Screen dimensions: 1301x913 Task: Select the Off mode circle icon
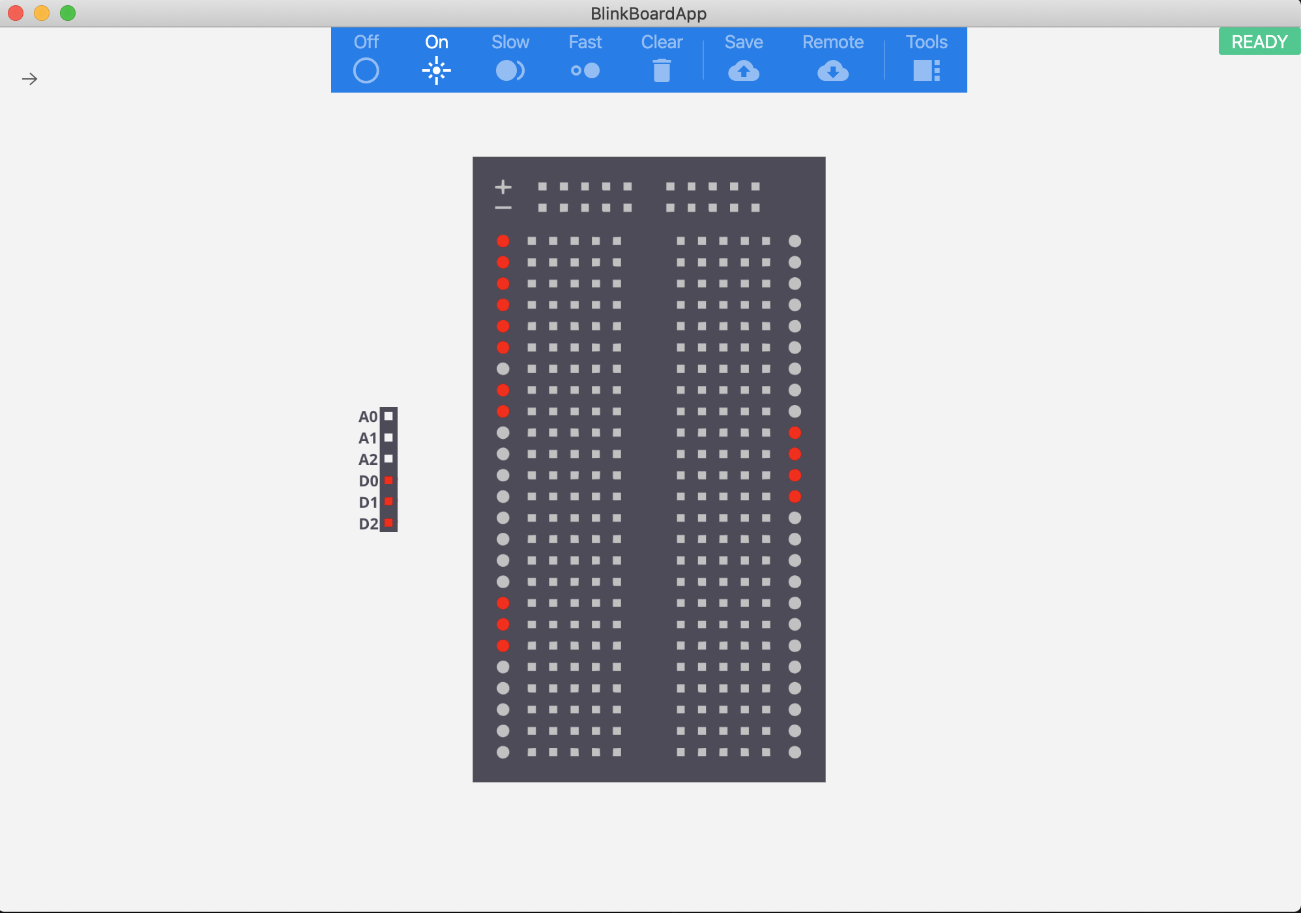click(366, 70)
